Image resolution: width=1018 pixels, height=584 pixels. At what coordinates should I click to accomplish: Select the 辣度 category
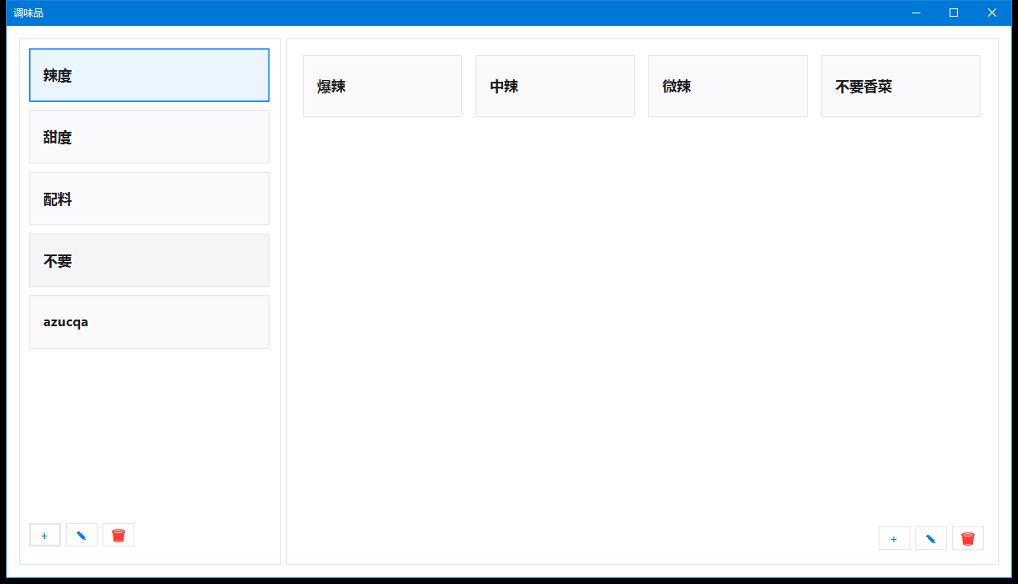coord(149,75)
